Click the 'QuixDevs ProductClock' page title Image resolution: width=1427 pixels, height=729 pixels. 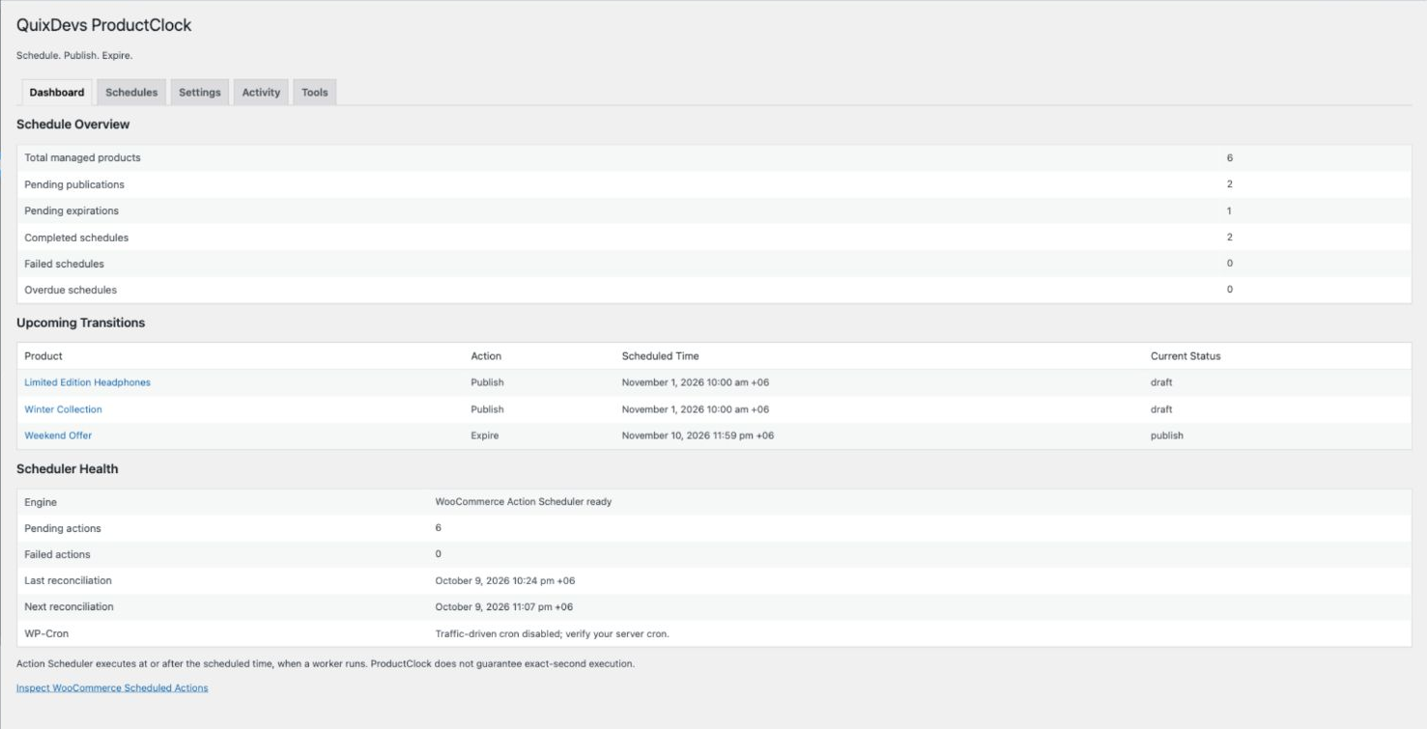[104, 26]
